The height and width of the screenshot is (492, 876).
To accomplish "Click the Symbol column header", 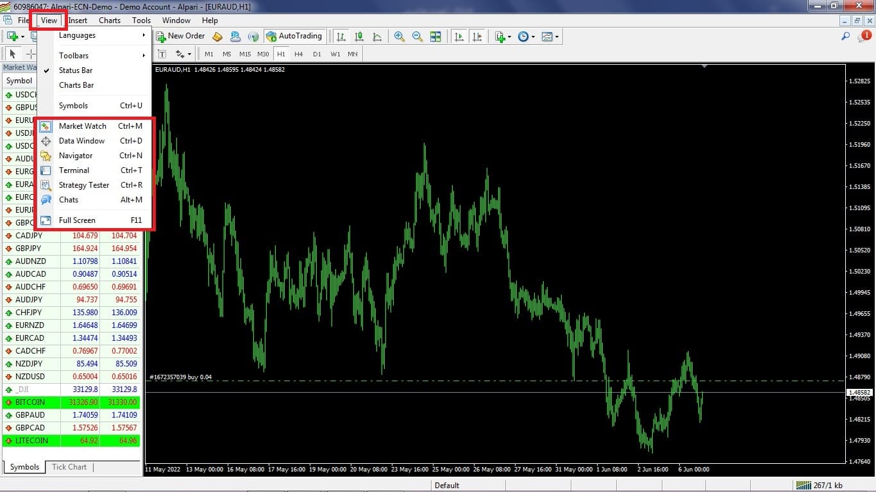I will click(19, 81).
